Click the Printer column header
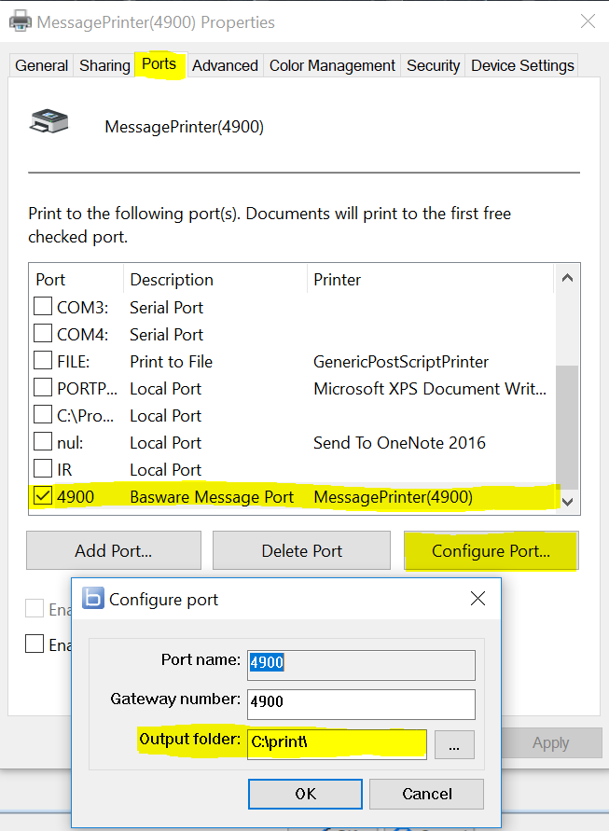609x831 pixels. tap(430, 279)
